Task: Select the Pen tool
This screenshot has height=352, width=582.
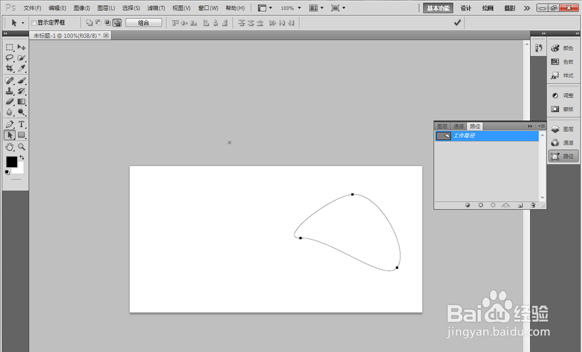Action: (x=10, y=125)
